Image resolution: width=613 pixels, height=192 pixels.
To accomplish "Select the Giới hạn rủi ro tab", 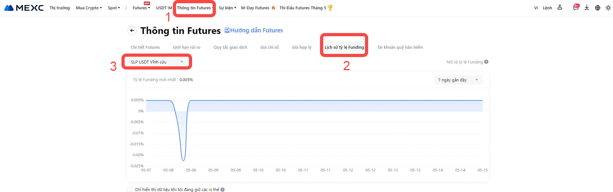I will tap(186, 47).
